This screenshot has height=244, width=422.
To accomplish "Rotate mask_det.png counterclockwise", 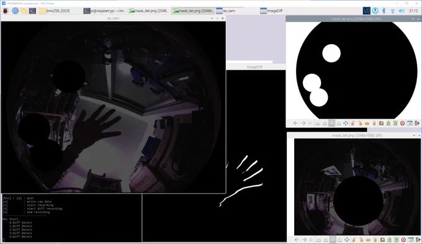I will pos(354,240).
